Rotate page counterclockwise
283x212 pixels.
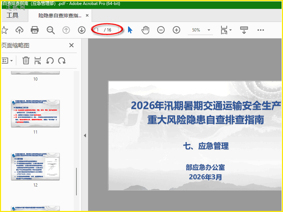pyautogui.click(x=50, y=60)
